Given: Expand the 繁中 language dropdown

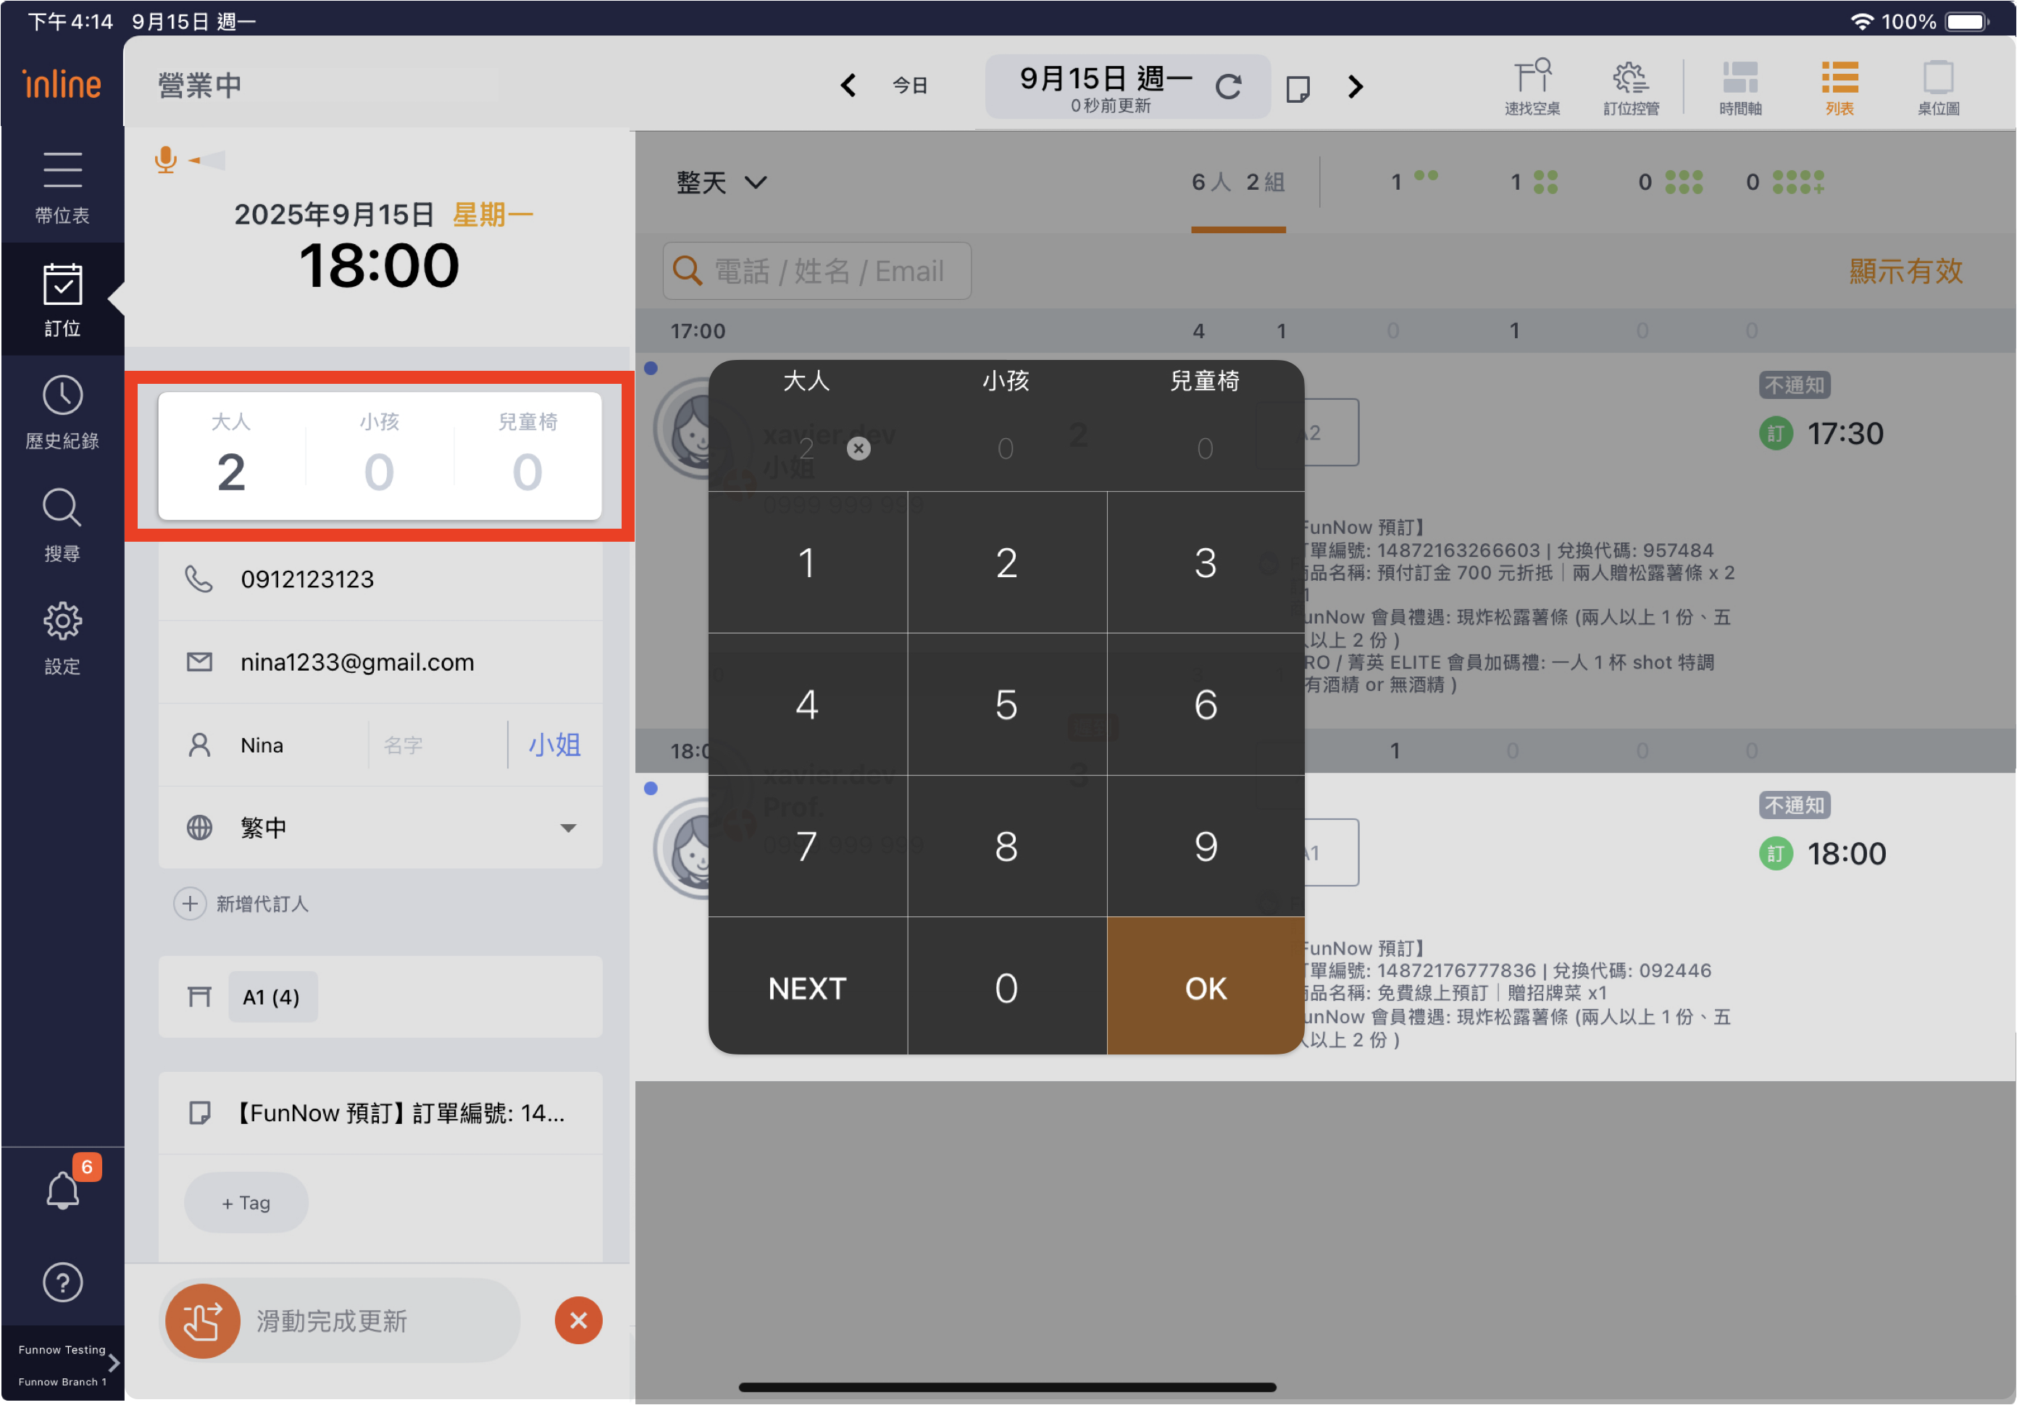Looking at the screenshot, I should tap(567, 827).
